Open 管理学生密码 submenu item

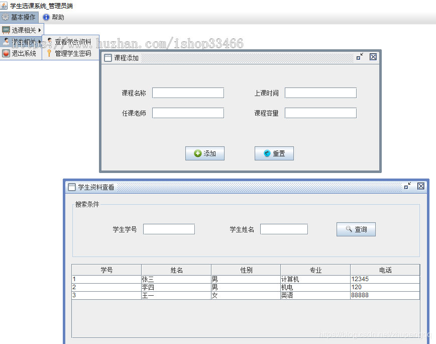pos(71,53)
